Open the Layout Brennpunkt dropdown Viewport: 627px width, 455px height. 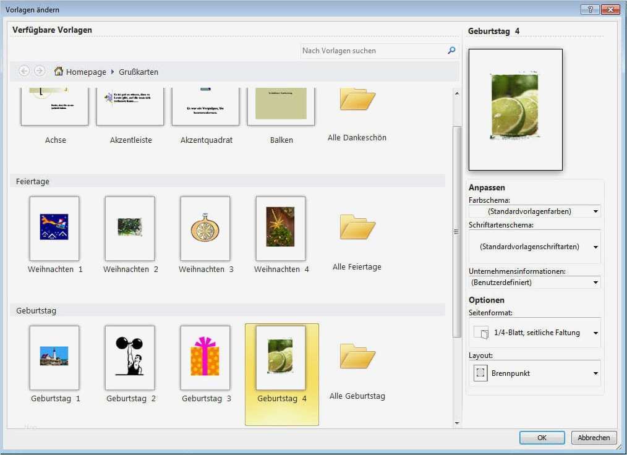pyautogui.click(x=535, y=373)
